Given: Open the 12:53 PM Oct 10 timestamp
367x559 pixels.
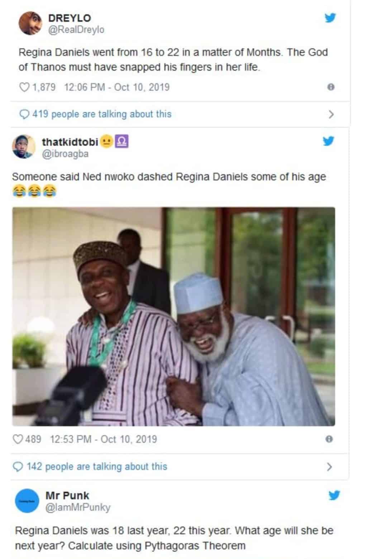Looking at the screenshot, I should pos(104,439).
